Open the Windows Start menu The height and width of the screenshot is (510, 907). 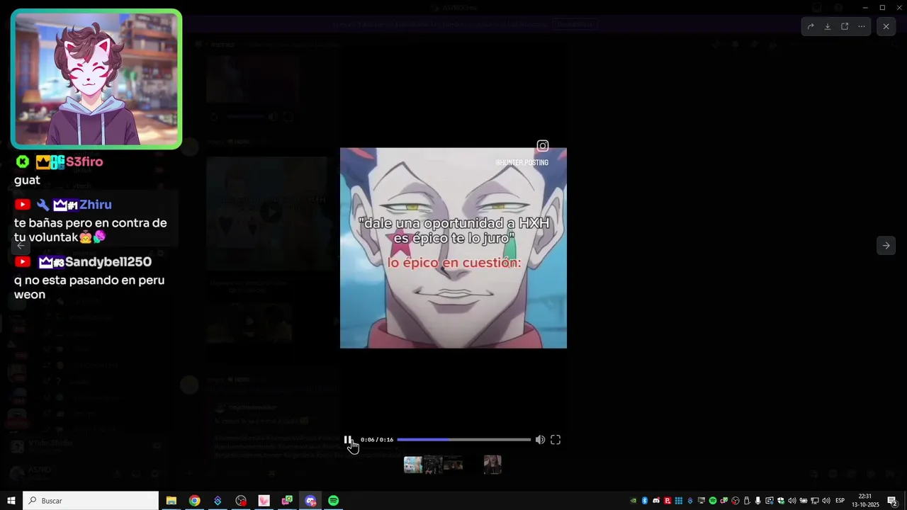[x=11, y=501]
